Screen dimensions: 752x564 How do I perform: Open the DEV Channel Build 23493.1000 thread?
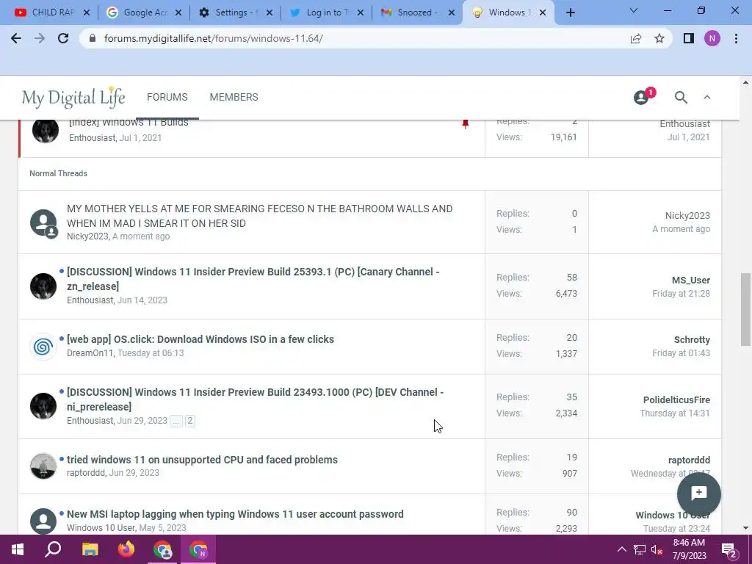[x=255, y=399]
